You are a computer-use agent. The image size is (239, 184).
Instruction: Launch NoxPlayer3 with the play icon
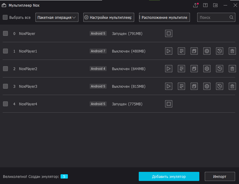[x=169, y=86]
